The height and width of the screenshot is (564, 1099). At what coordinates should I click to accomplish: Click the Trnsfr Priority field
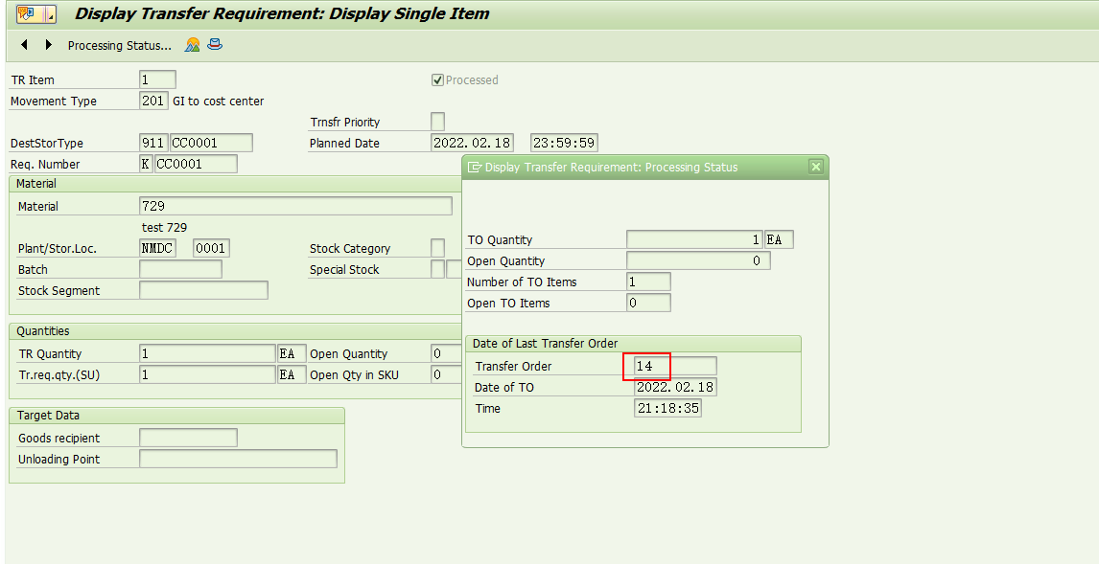[437, 122]
